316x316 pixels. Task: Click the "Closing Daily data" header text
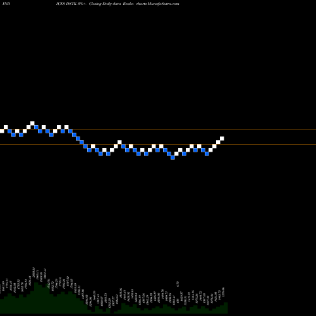click(x=105, y=4)
